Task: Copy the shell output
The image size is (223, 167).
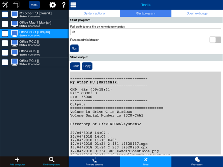Action: 87,66
